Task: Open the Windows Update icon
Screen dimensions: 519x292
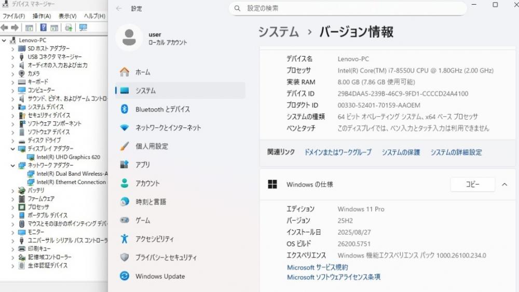Action: [125, 276]
